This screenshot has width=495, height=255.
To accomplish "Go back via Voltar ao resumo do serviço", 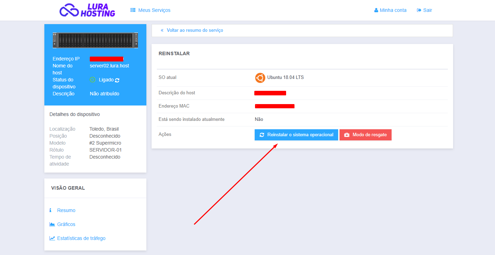I will tap(195, 30).
